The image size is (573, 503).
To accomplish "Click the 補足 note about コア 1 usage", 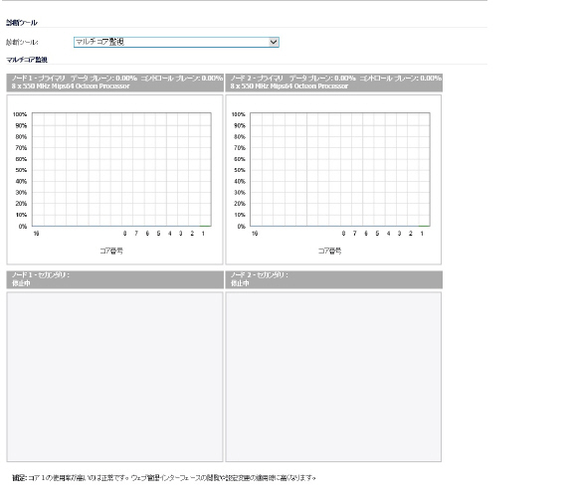I will click(164, 478).
